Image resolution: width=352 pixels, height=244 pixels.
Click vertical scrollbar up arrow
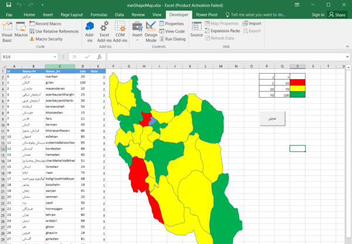tap(348, 67)
